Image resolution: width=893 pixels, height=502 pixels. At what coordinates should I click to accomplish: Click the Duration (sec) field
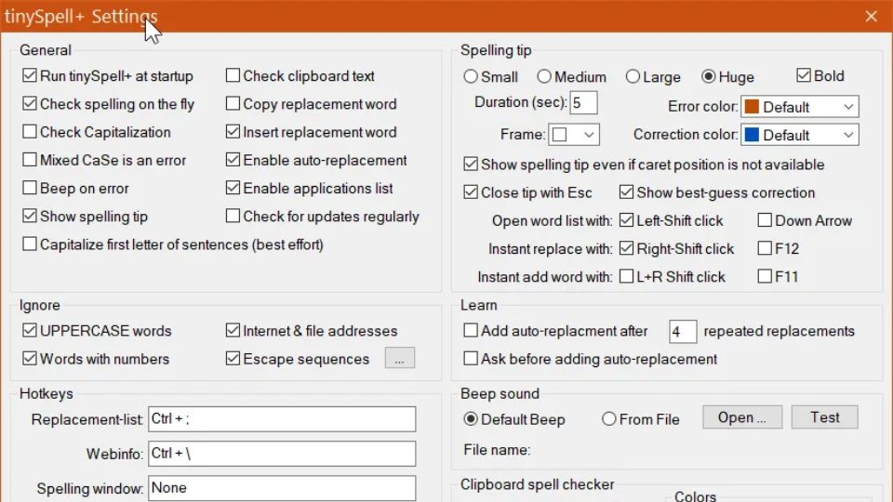tap(584, 103)
